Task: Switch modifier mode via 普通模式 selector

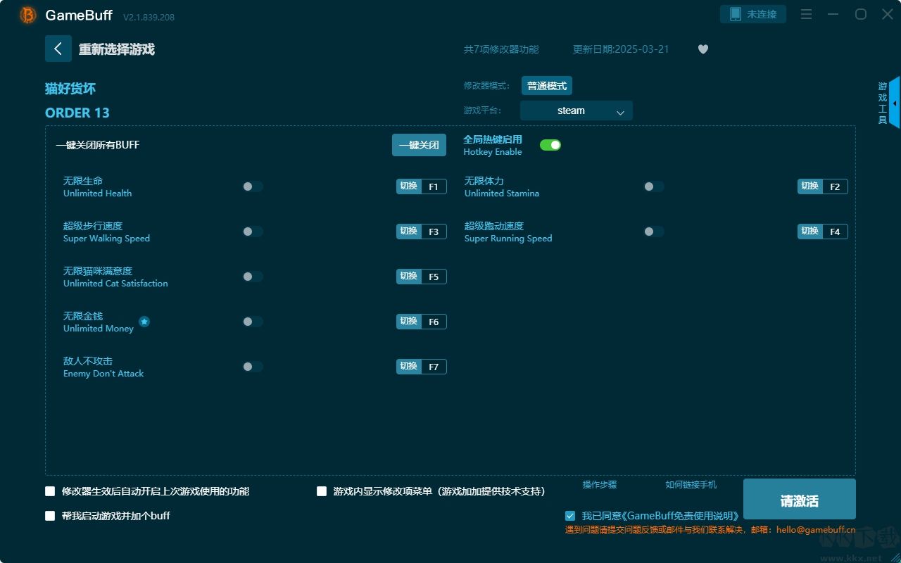Action: click(546, 85)
